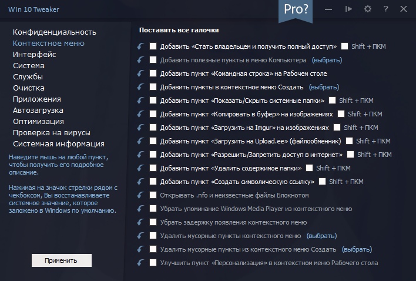Open help question mark icon
This screenshot has width=416, height=281.
(386, 9)
